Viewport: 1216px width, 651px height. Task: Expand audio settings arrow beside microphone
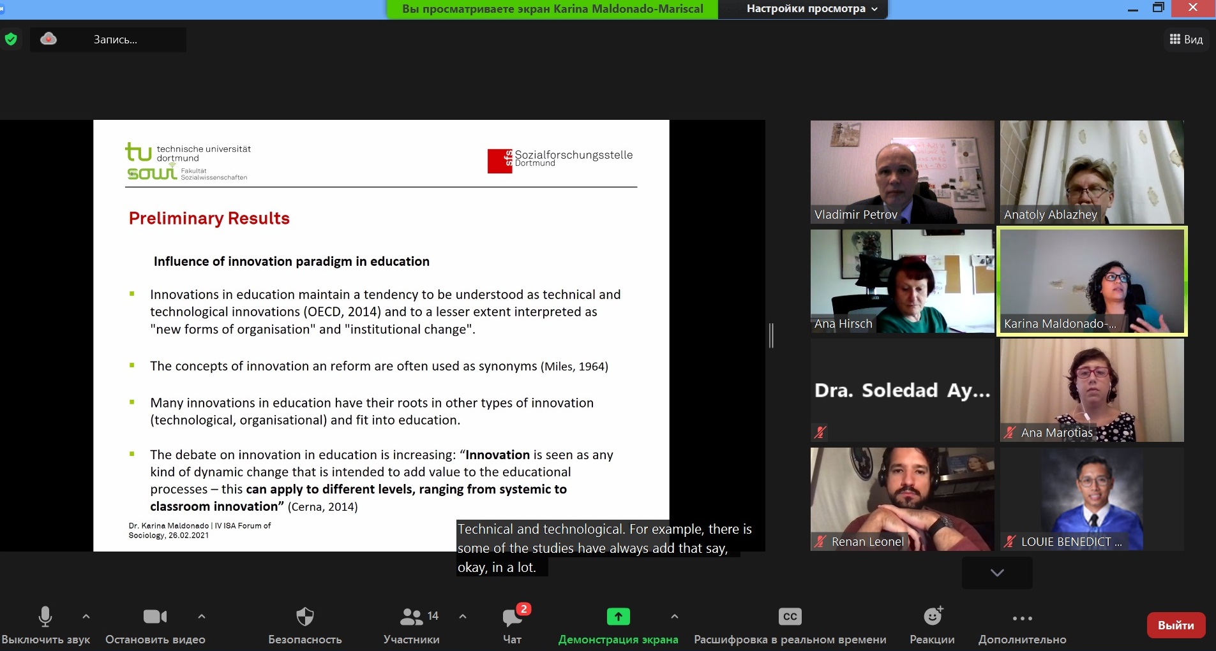(x=86, y=617)
